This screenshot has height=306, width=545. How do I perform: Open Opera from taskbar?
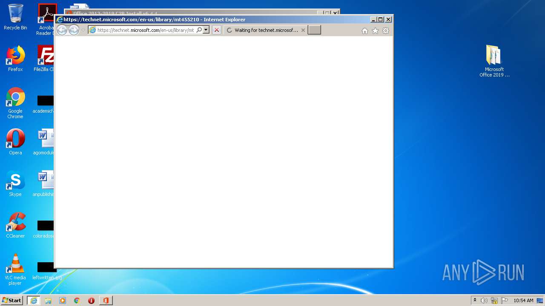pos(91,300)
